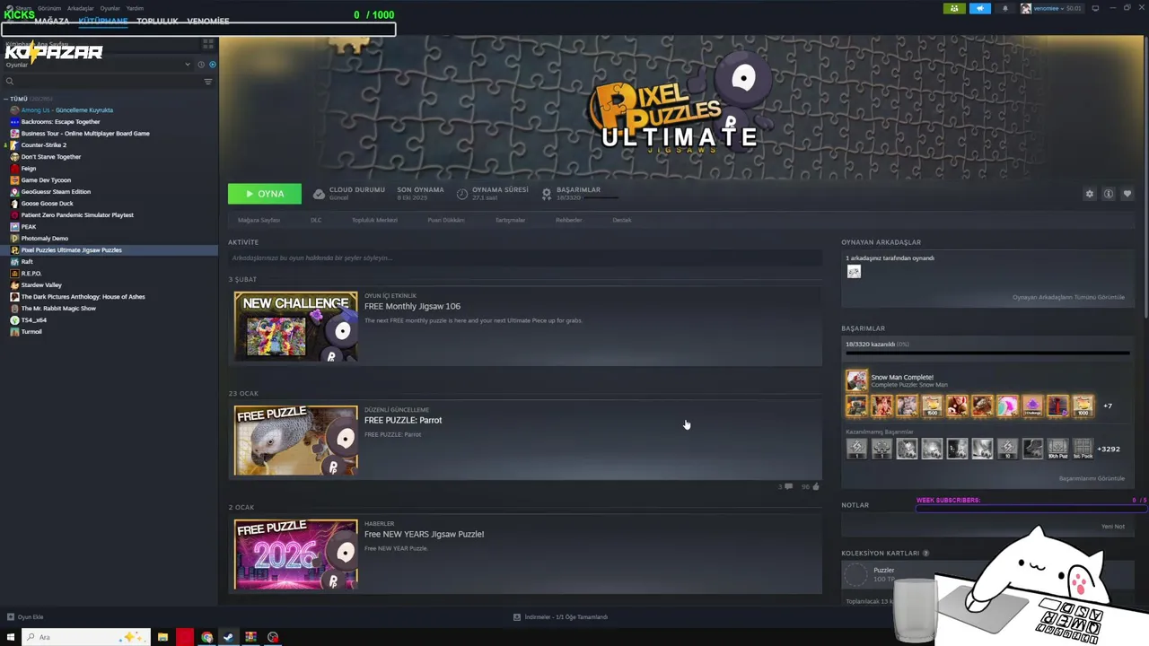Open Oynayan Arkadaşların Tümünü Görüntüle link
Screen dimensions: 1149x646
tap(1068, 297)
